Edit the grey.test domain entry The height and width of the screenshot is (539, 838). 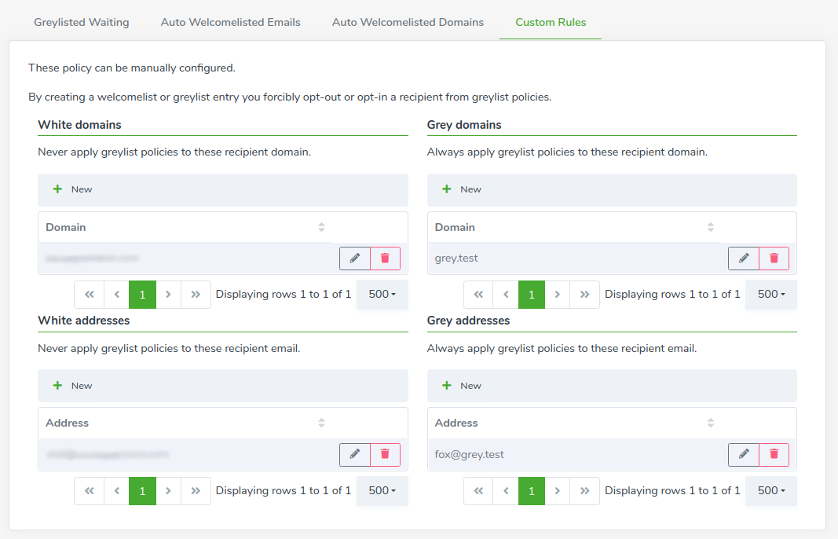click(744, 258)
